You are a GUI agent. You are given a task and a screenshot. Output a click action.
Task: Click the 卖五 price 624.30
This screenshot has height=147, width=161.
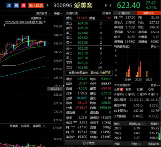tap(83, 23)
